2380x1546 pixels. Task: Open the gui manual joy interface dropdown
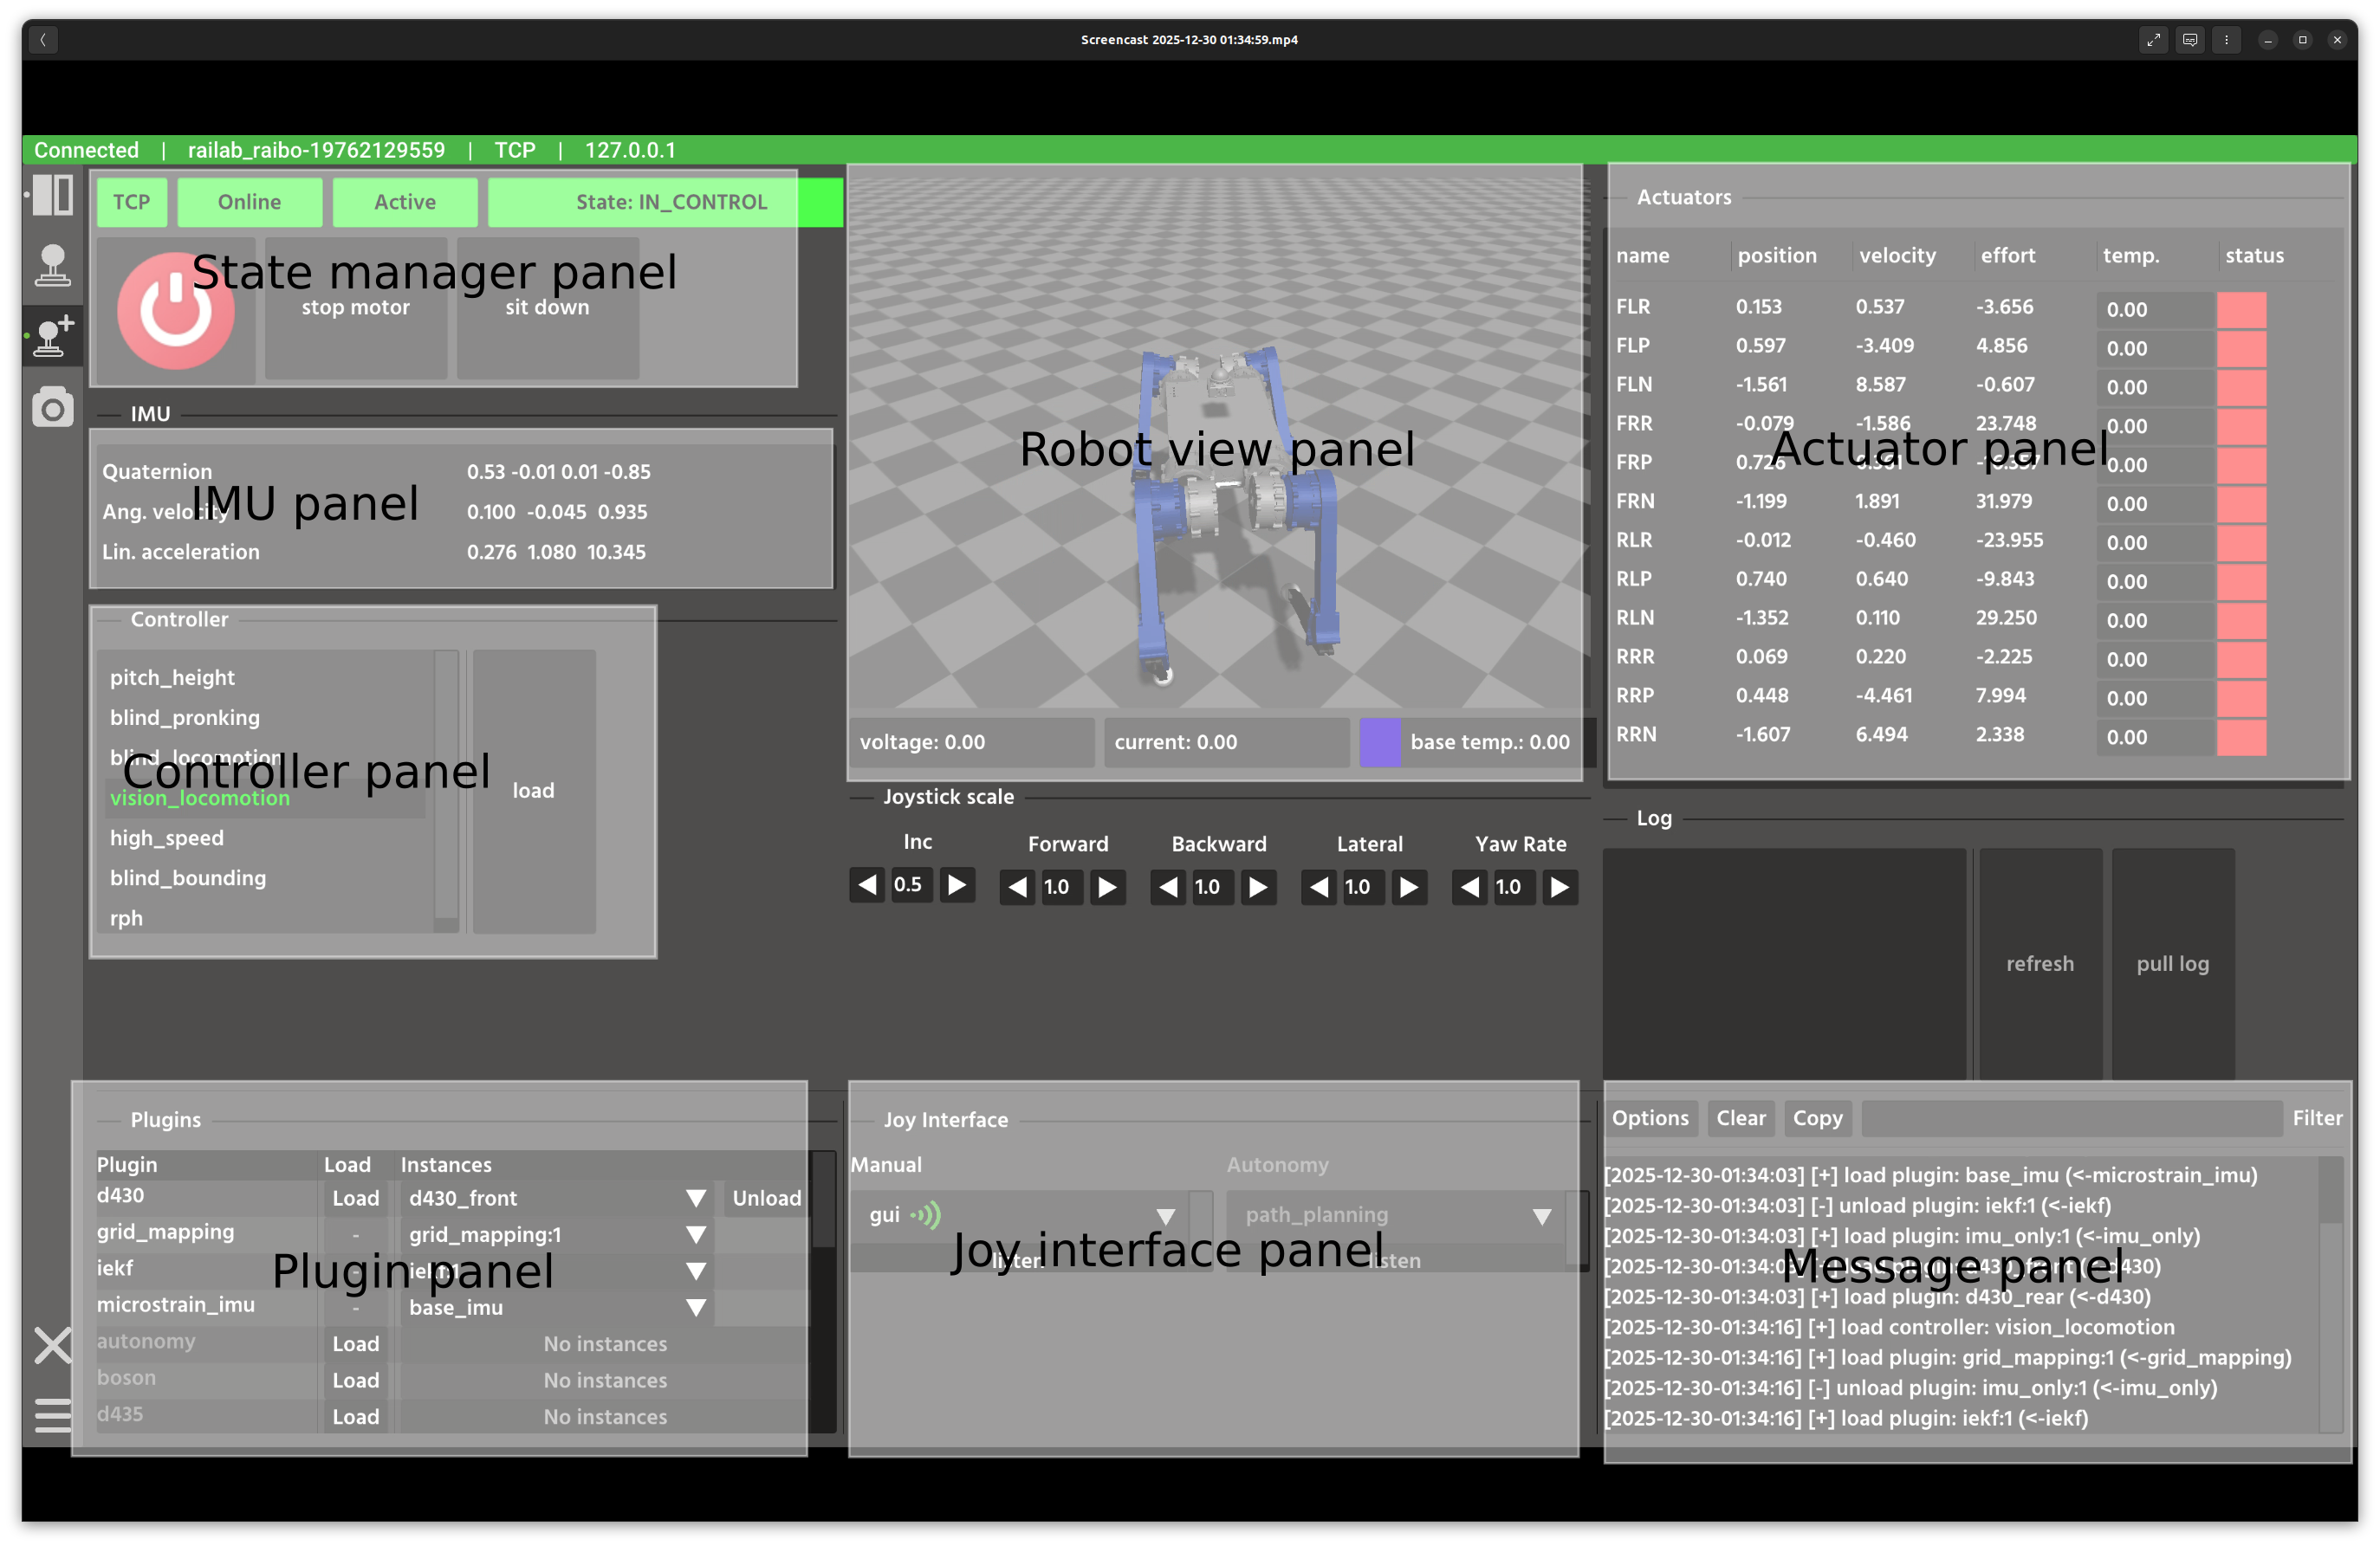(x=1165, y=1216)
